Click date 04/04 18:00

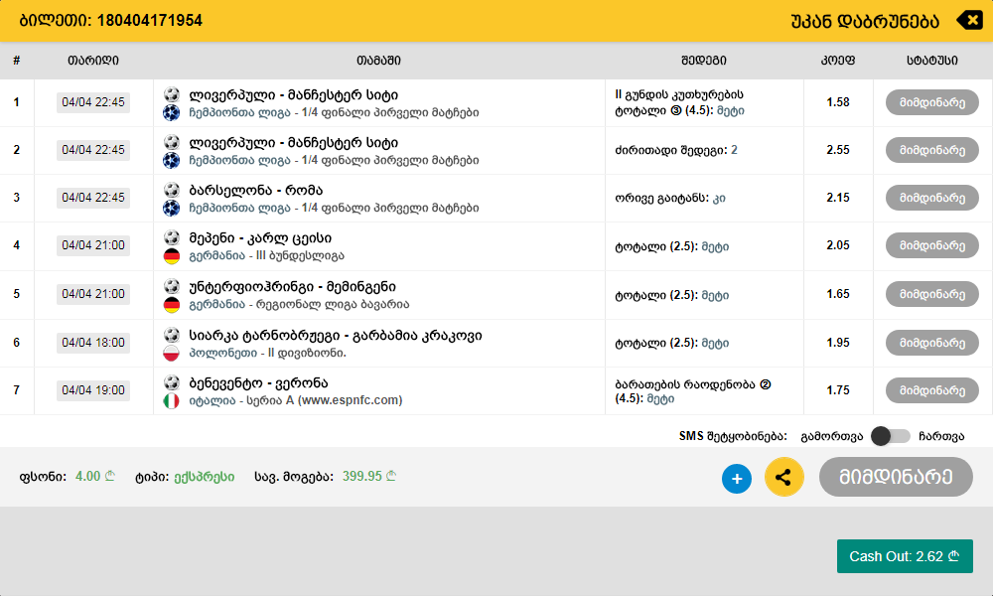coord(93,343)
